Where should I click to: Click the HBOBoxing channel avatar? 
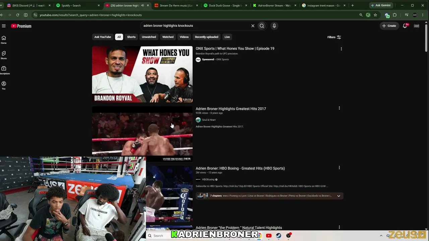click(198, 179)
